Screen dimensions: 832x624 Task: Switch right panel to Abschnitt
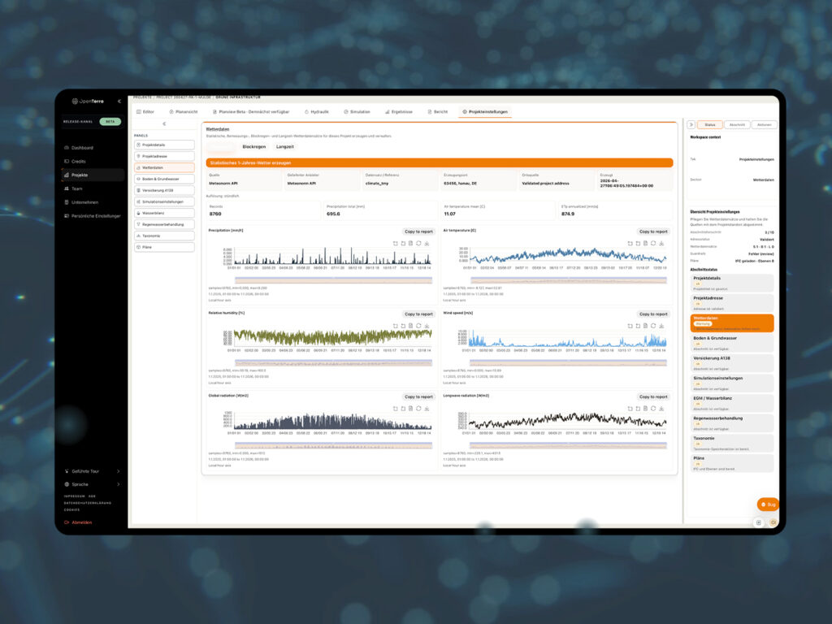(737, 124)
